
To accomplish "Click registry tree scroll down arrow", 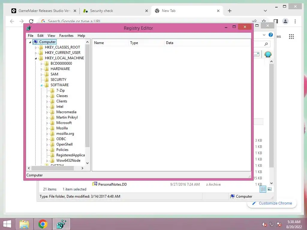I will (87, 163).
